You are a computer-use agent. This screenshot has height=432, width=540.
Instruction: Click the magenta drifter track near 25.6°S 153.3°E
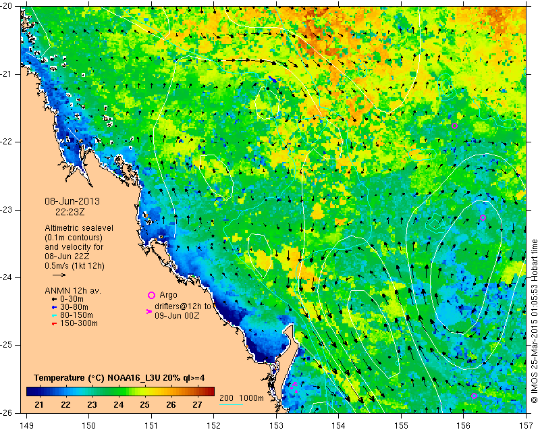point(294,387)
